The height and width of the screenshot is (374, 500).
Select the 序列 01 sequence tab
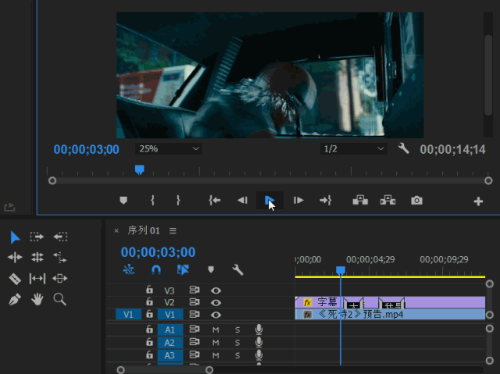[144, 230]
